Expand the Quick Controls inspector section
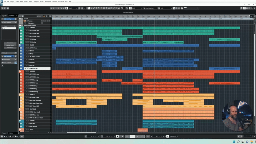 pos(2,63)
